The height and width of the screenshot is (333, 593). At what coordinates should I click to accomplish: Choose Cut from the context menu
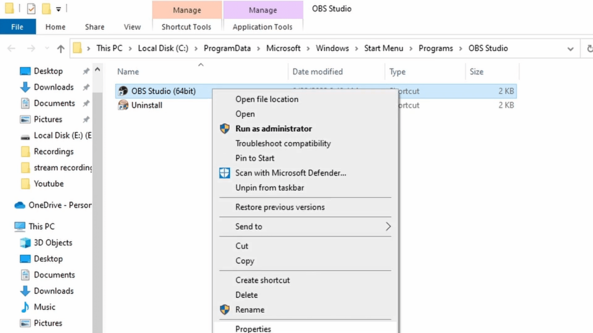241,246
